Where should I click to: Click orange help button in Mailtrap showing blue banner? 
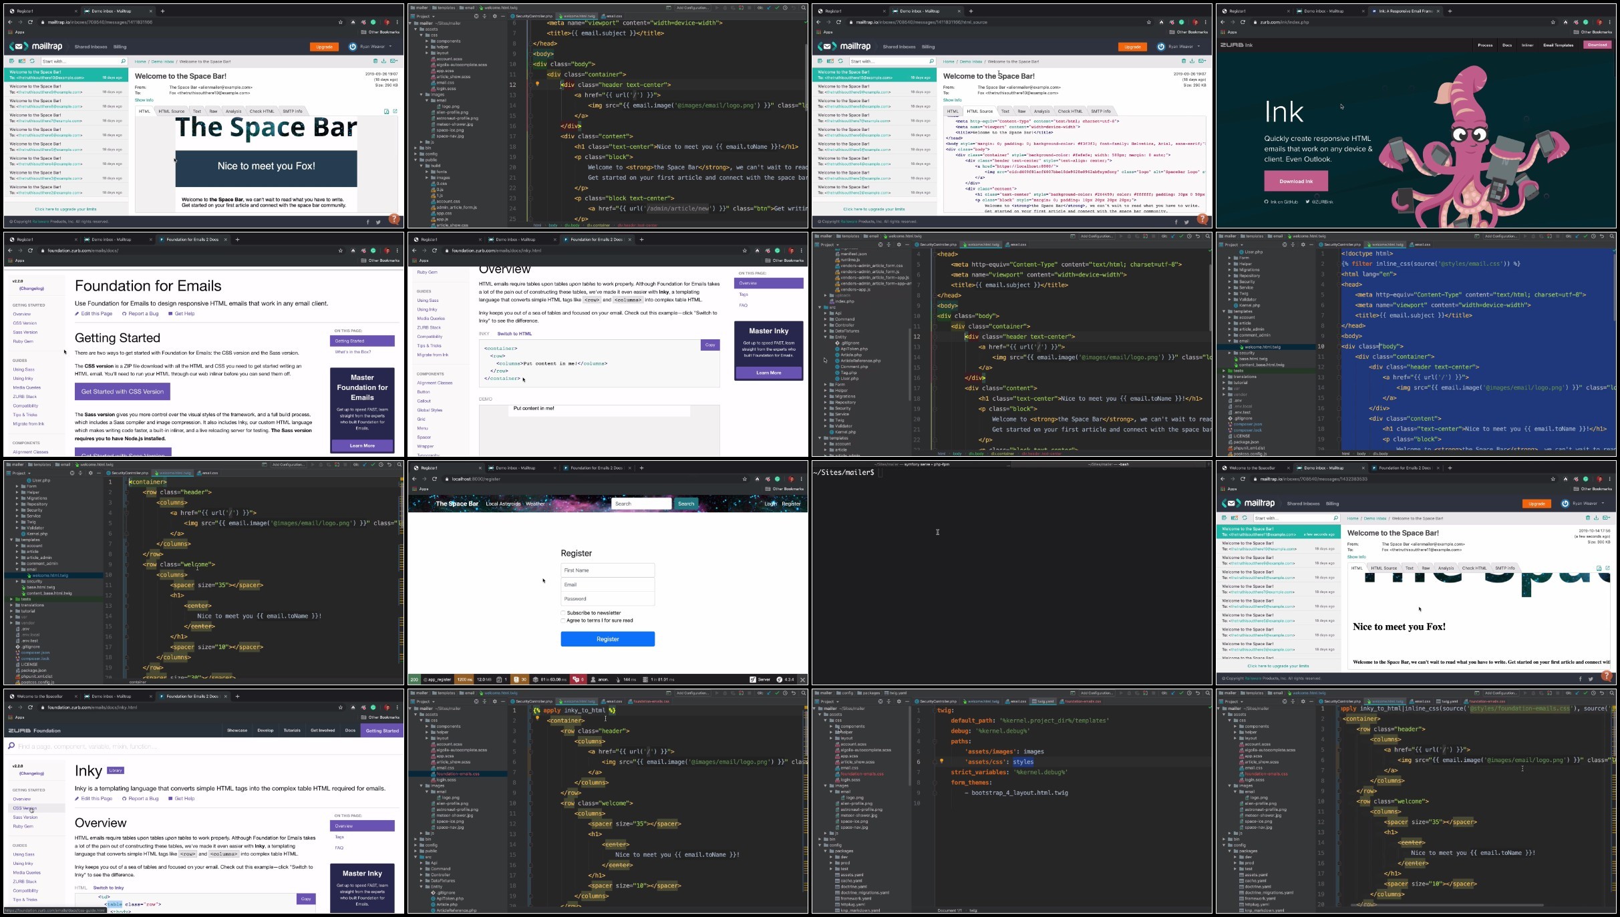click(394, 219)
